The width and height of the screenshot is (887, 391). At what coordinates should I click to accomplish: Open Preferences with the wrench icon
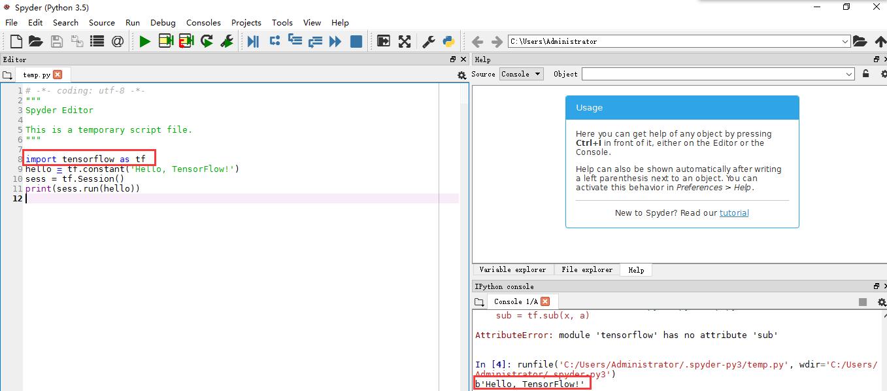[428, 42]
